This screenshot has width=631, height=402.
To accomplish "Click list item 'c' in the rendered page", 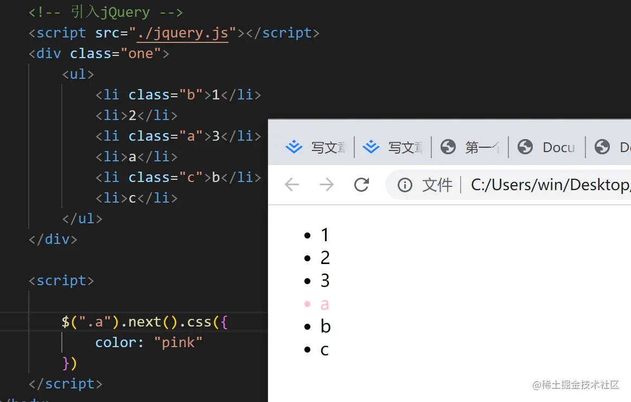I will [x=324, y=349].
